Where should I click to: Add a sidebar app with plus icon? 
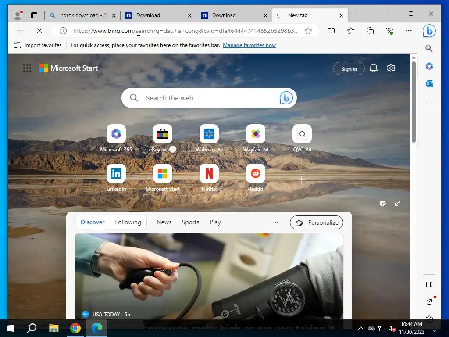(x=429, y=103)
